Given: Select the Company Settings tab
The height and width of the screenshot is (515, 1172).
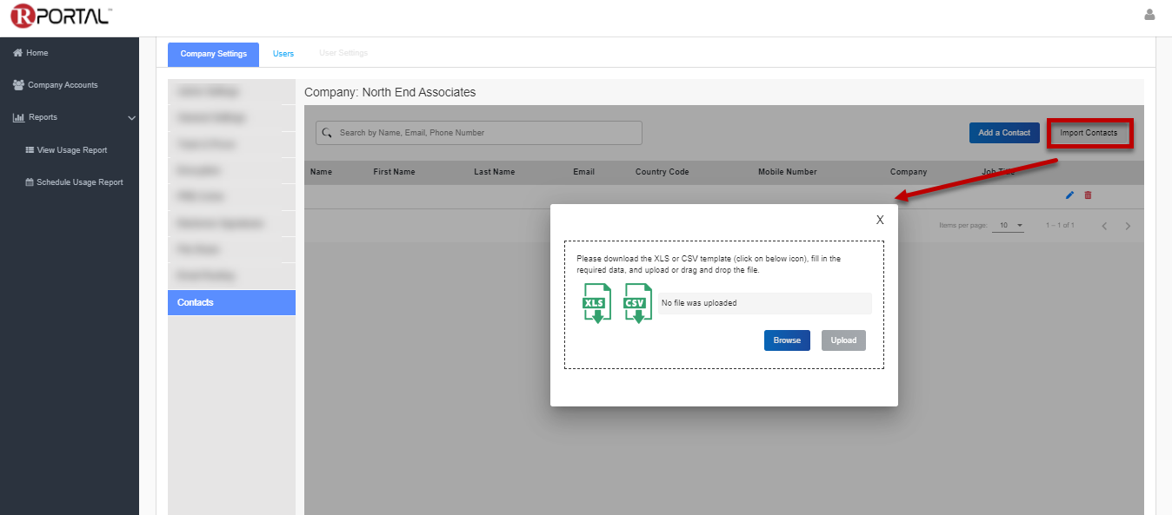Looking at the screenshot, I should click(x=213, y=54).
